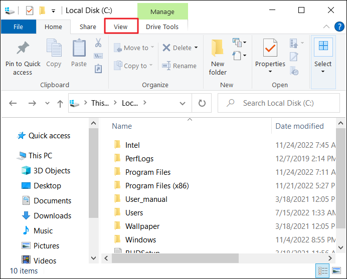Click Pin to Quick access icon

(23, 48)
